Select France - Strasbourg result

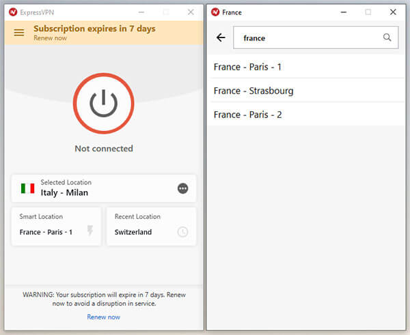pos(306,91)
